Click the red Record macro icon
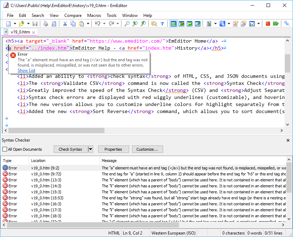The width and height of the screenshot is (293, 237). click(x=268, y=24)
